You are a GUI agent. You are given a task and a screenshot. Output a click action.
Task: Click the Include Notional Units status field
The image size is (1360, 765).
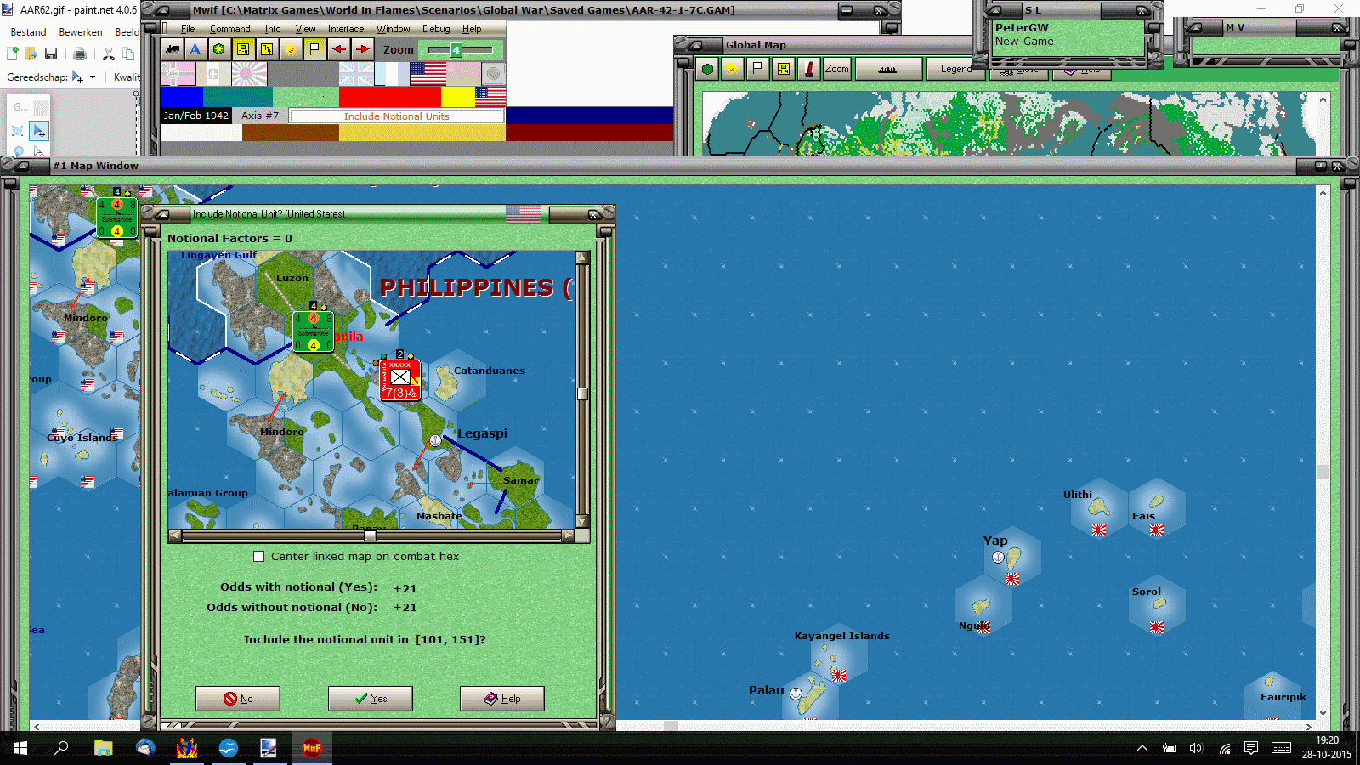click(x=396, y=116)
